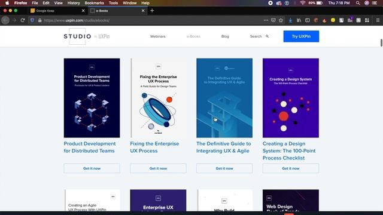
Task: Click the Enterprise UX book cover
Action: [158, 201]
